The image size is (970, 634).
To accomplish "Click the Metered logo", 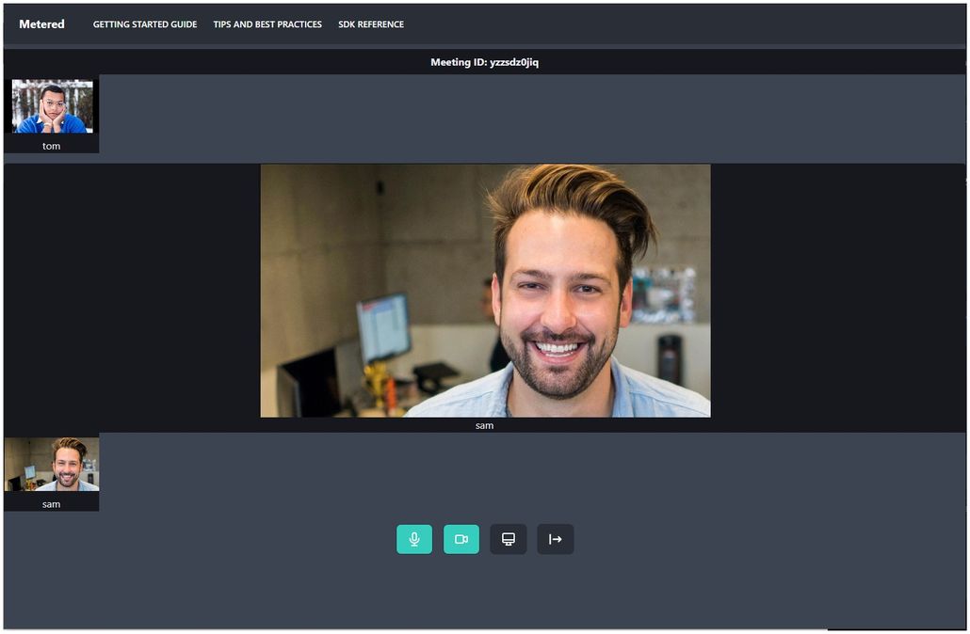I will point(41,24).
